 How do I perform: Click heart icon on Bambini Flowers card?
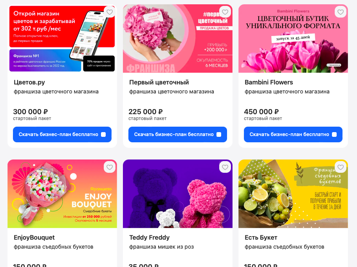click(x=341, y=12)
